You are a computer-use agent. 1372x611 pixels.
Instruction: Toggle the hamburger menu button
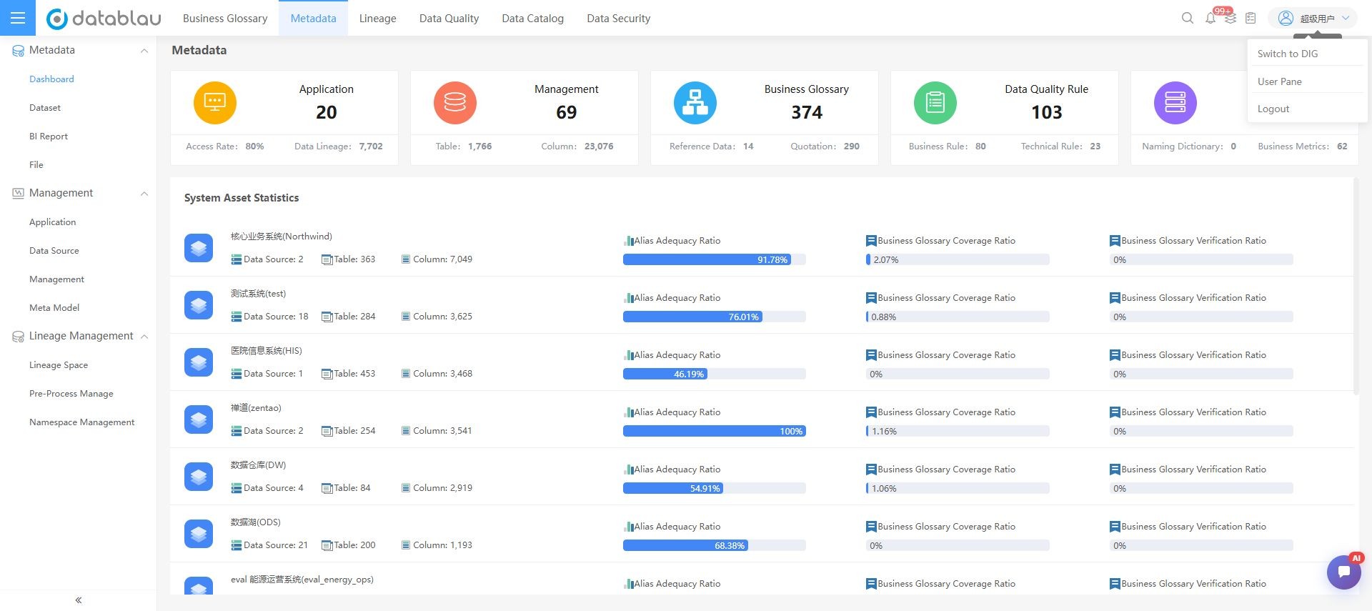click(x=18, y=18)
